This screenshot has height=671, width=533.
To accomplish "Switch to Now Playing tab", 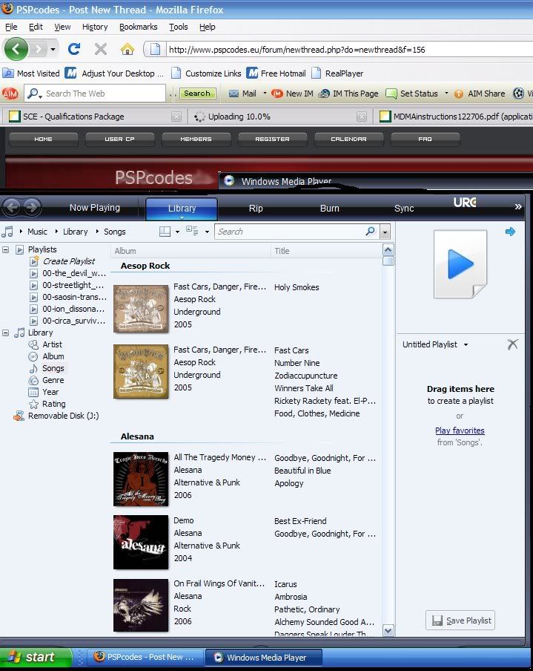I will pos(94,208).
